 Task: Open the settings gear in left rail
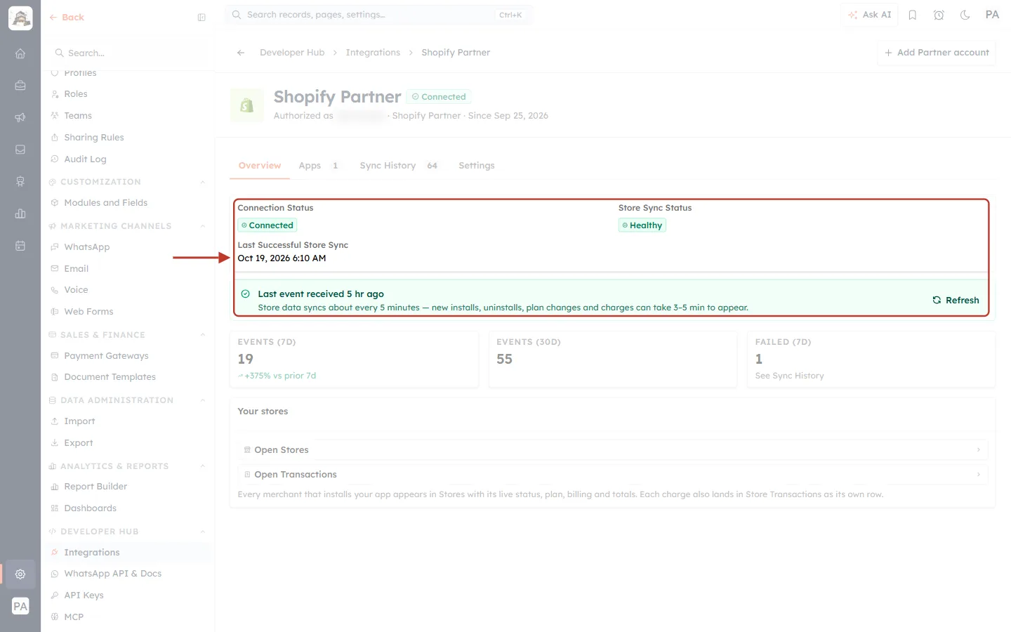(x=20, y=574)
